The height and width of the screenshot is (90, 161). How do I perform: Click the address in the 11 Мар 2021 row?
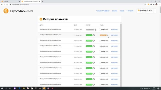50,29
